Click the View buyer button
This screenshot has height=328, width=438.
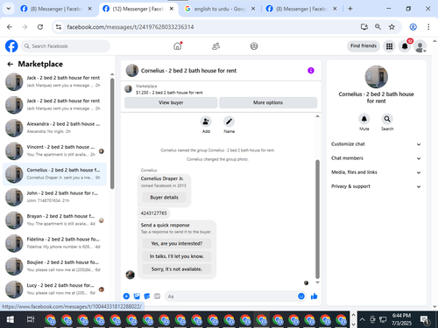[171, 102]
